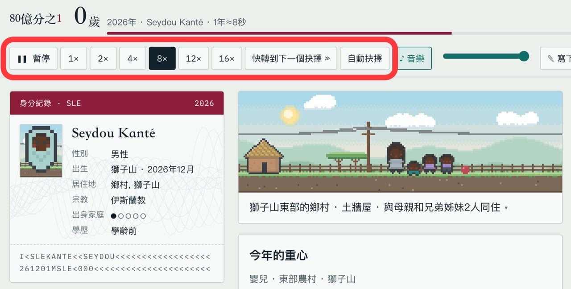Set playback speed to 4×
Image resolution: width=571 pixels, height=289 pixels.
click(x=132, y=58)
